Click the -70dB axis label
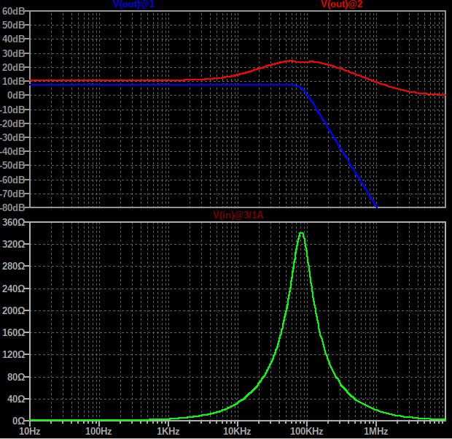 point(12,194)
